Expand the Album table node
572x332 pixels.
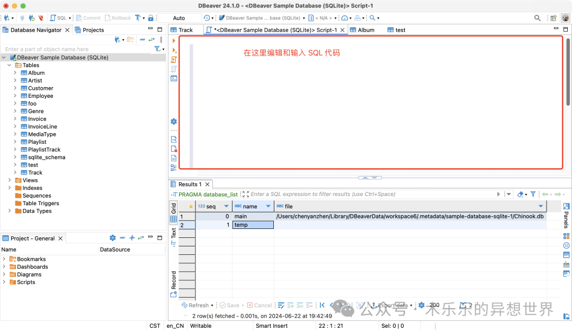click(15, 73)
